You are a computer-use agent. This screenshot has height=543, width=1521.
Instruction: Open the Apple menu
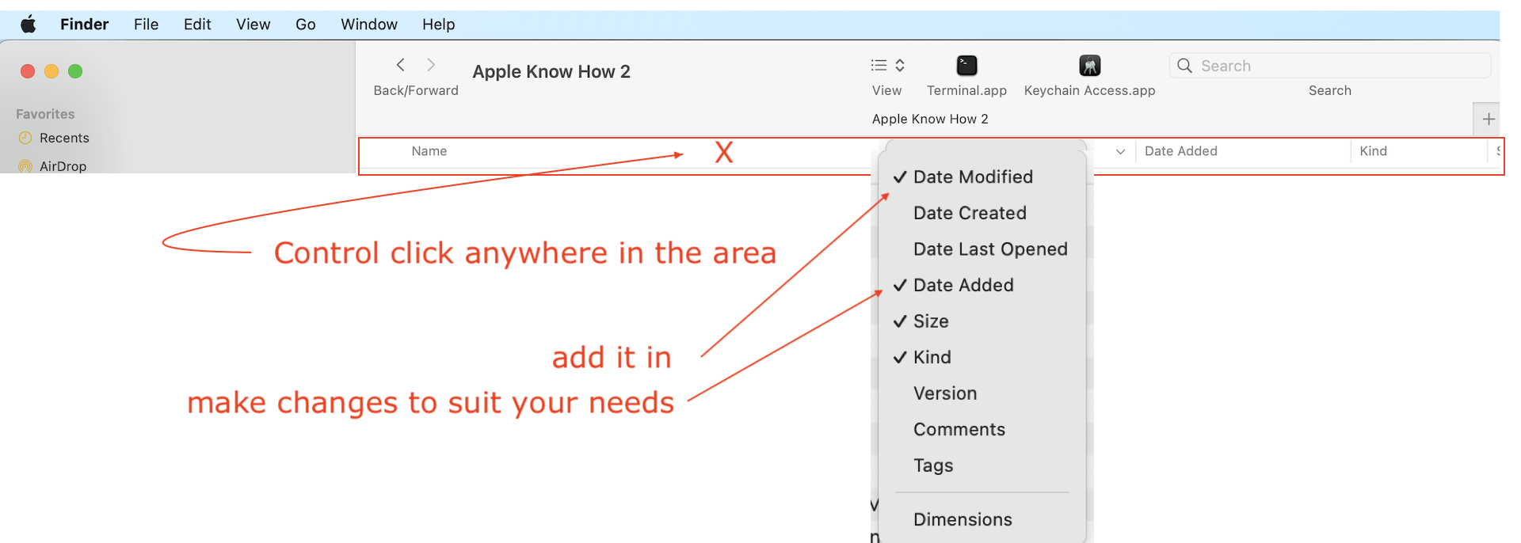click(x=29, y=25)
